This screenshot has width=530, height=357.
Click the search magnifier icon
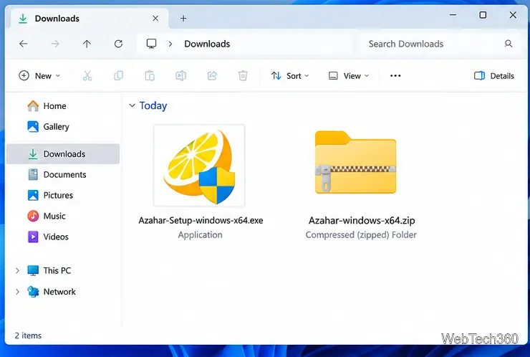[509, 44]
